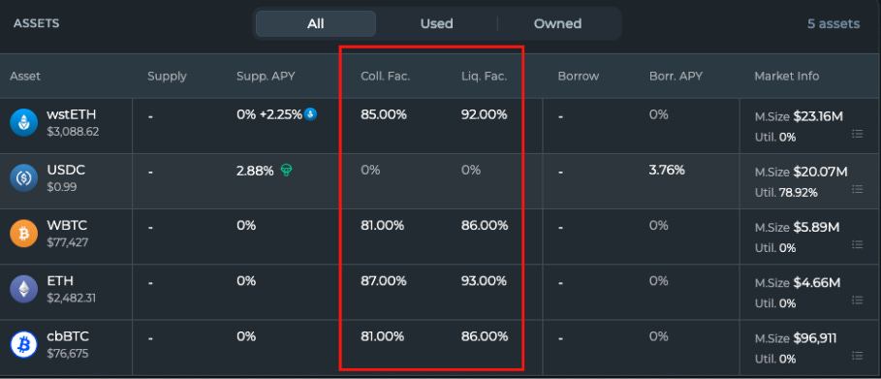
Task: Open WBTC market info list icon
Action: pyautogui.click(x=857, y=244)
